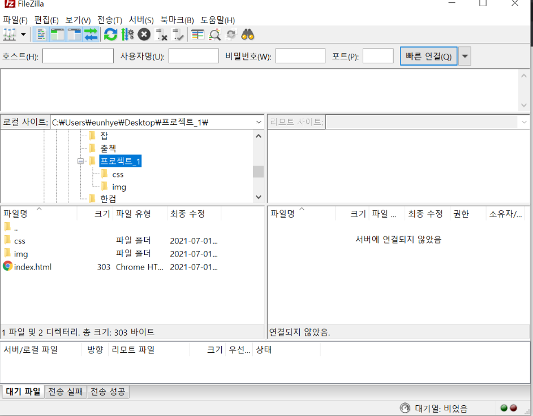Collapse the 프로젝트_1 tree node

pos(80,161)
